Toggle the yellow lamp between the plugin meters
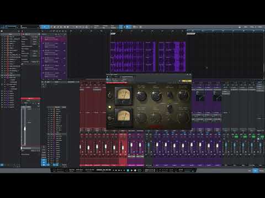The height and width of the screenshot is (198, 265). [x=110, y=107]
